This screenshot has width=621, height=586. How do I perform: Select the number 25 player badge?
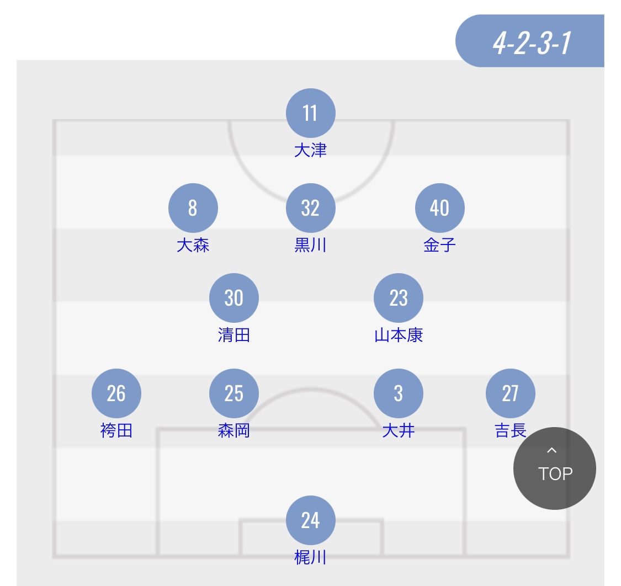(233, 393)
